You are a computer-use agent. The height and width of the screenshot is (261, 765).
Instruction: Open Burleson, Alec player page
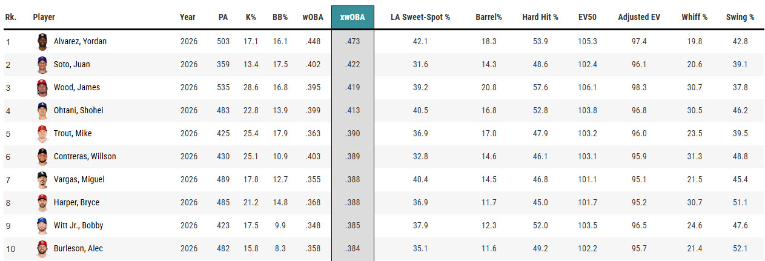coord(78,248)
